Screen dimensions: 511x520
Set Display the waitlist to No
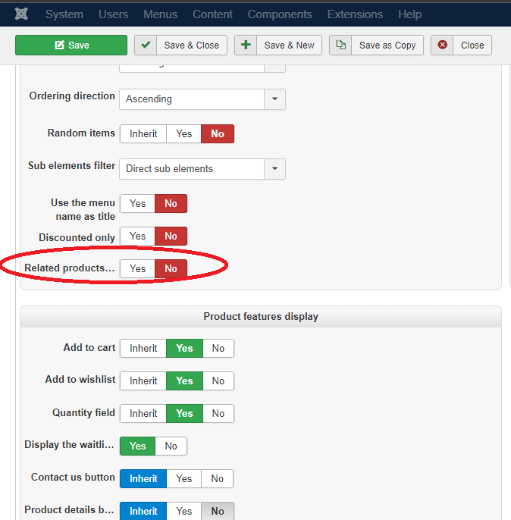tap(171, 446)
